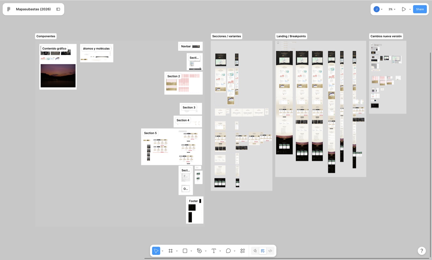Open the 3% zoom level dropdown
Image resolution: width=432 pixels, height=260 pixels.
(x=392, y=9)
